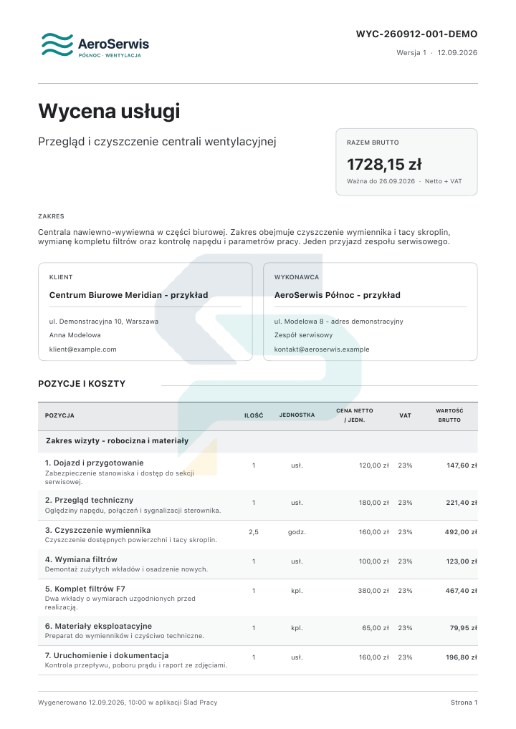Viewport: 516px width, 729px height.
Task: Click net price 65,00 zł
Action: coord(376,627)
